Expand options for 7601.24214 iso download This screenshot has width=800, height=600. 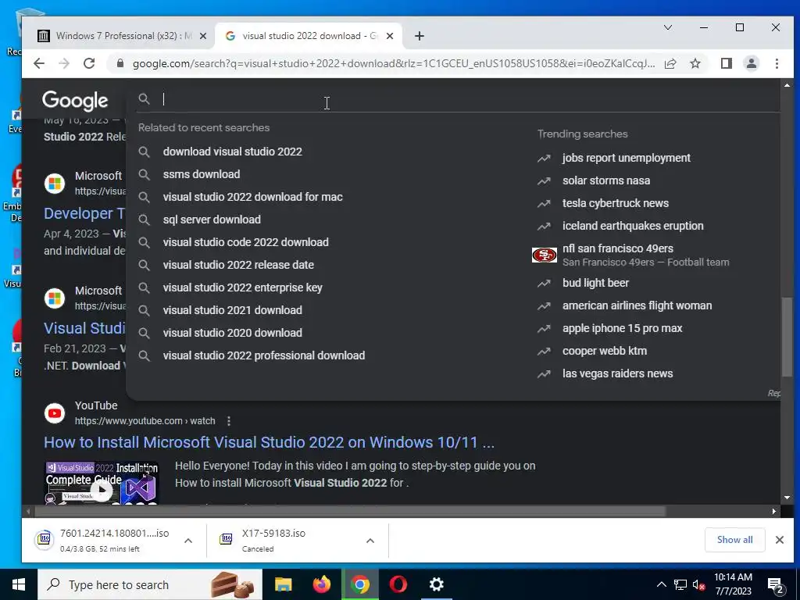187,541
